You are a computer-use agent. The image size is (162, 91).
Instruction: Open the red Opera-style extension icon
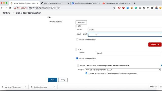119,8
